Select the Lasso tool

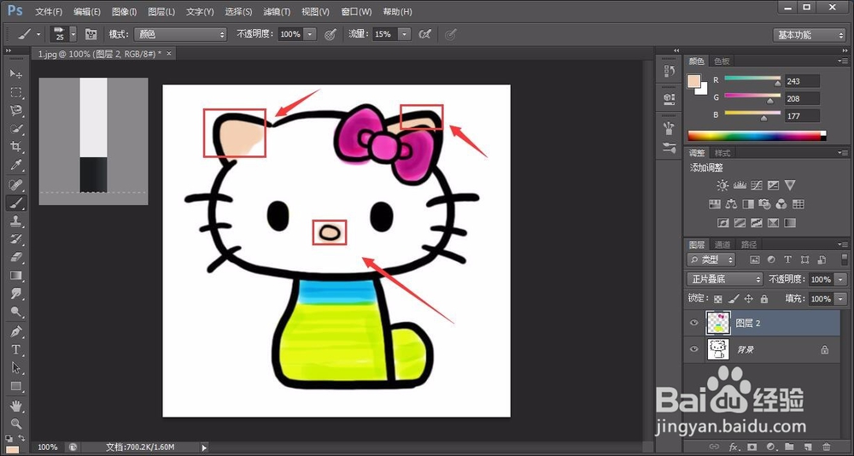(15, 111)
